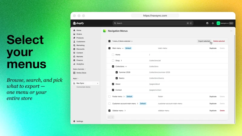Click the Orders icon in sidebar
Screen dimensions: 242x136
point(74,34)
